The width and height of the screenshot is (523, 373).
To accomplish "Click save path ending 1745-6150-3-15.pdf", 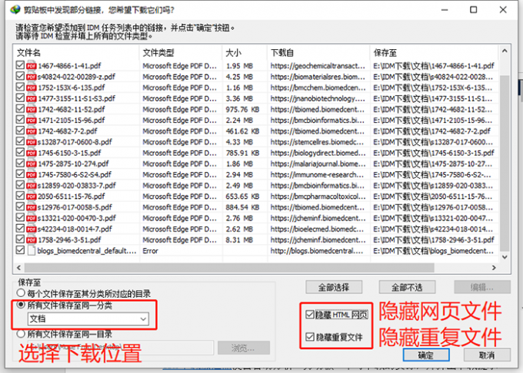I will (x=434, y=153).
